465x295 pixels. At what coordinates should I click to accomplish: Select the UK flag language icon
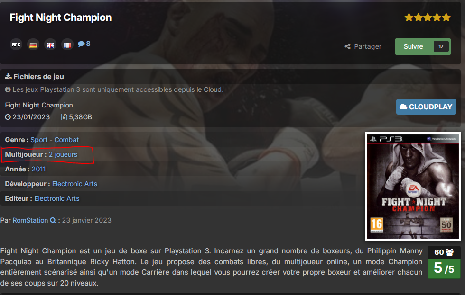coord(50,45)
